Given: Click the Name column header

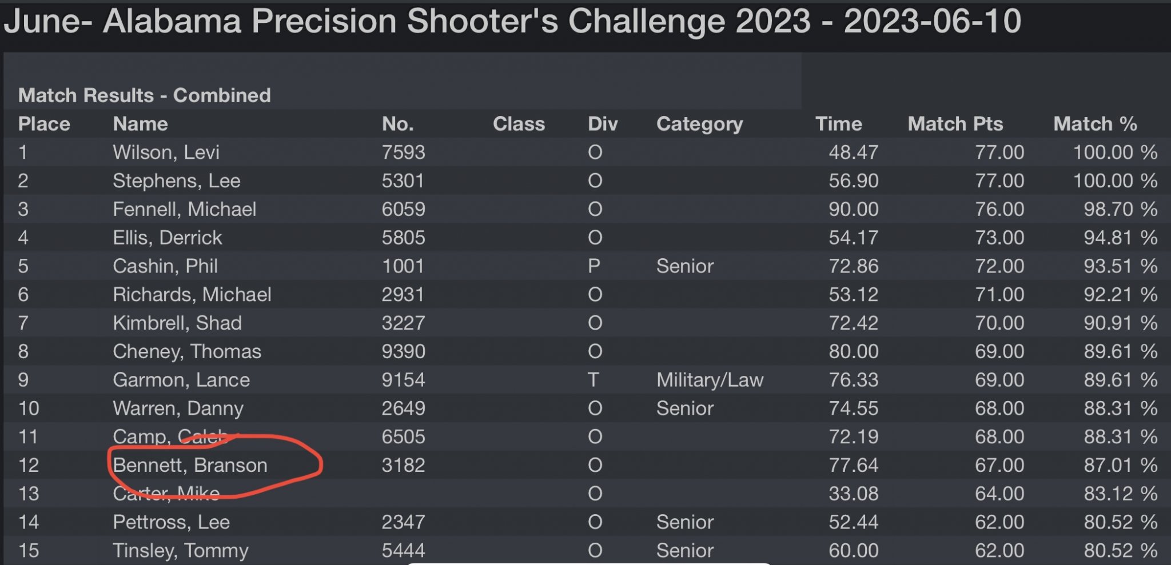Looking at the screenshot, I should click(x=140, y=124).
